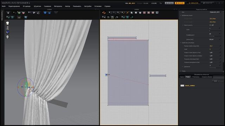
Task: Click the white garment display icon on left sidebar
Action: (7, 23)
